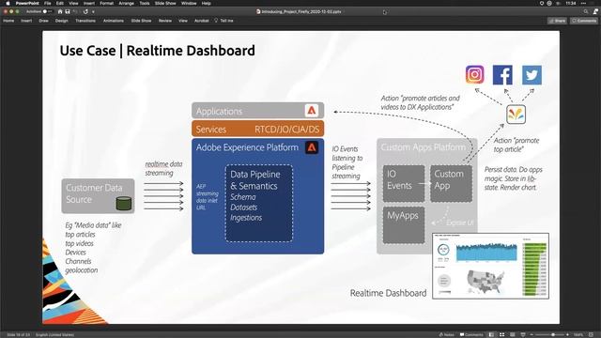Click the Share button
This screenshot has width=601, height=338.
coord(557,21)
